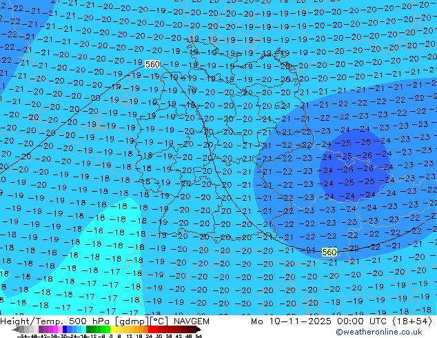Pick the cyan swatch in the temperature legend
The width and height of the screenshot is (437, 338).
coord(83,329)
